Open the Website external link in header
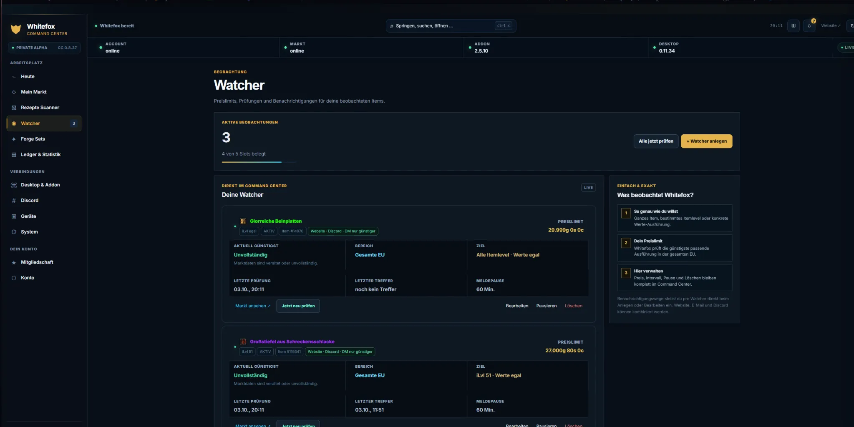The width and height of the screenshot is (854, 427). tap(830, 26)
